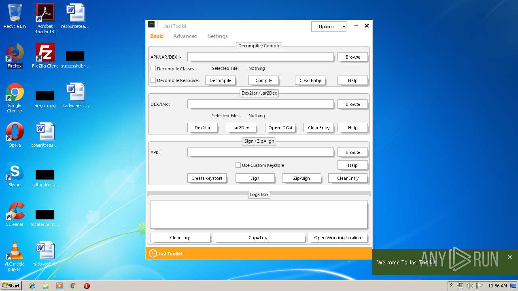518x291 pixels.
Task: Open the Settings tab
Action: click(218, 36)
